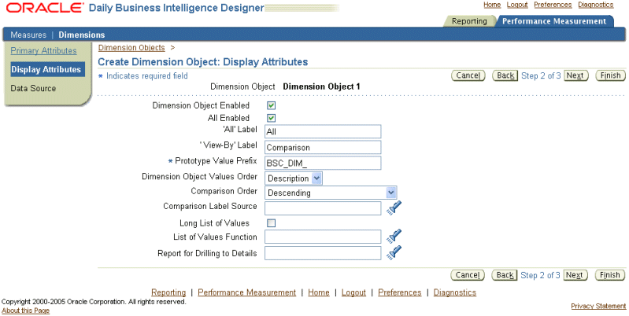Open Preferences link in header
Screen dimensions: 629x316
[x=553, y=5]
